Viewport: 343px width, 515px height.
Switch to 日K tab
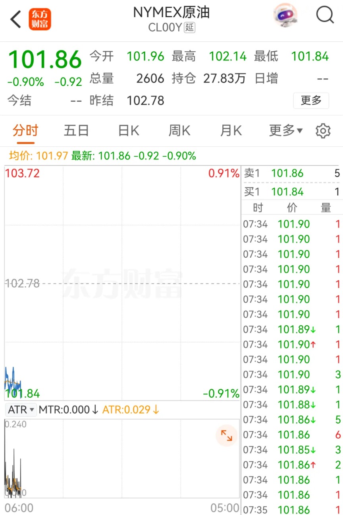point(129,130)
